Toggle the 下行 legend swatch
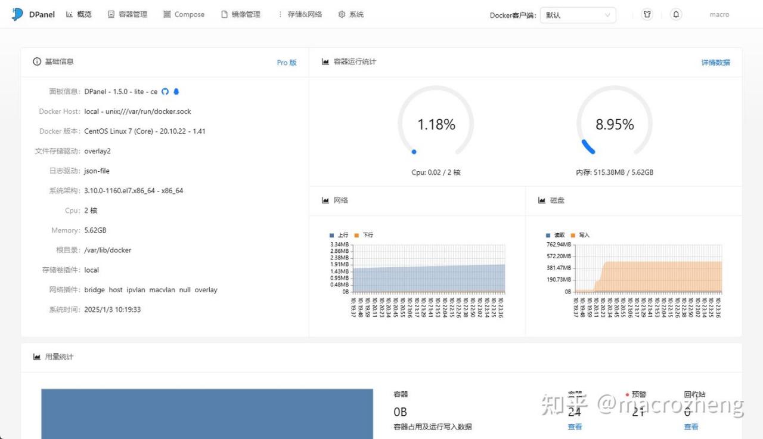Viewport: 763px width, 439px height. [x=356, y=235]
